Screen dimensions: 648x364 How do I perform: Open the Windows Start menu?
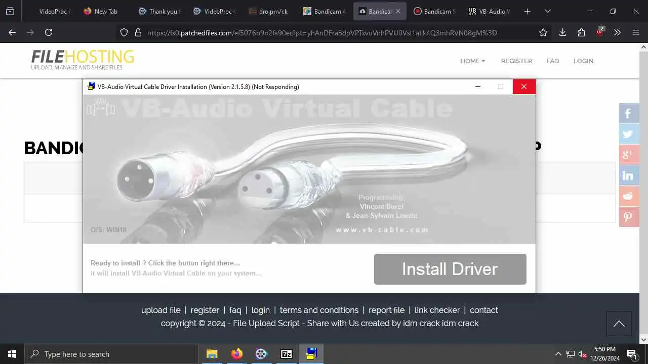tap(12, 354)
